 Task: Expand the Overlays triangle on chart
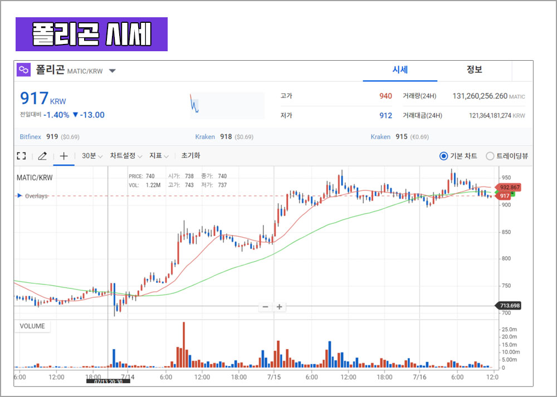click(x=20, y=195)
